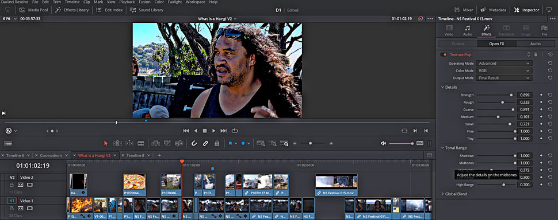Screen dimensions: 558x220
Task: Lock the Video 2 track
Action: (12, 184)
